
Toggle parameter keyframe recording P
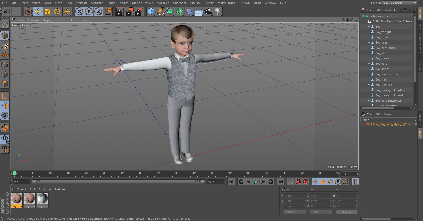coord(338,182)
